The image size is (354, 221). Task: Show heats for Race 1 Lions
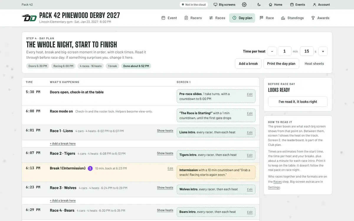[165, 131]
